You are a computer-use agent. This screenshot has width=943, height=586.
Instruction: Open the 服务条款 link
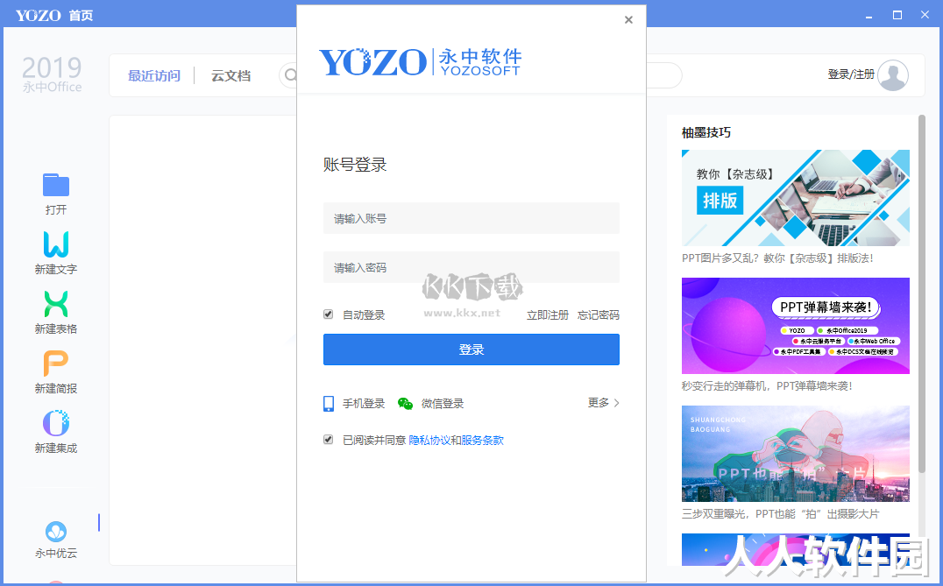coord(482,440)
